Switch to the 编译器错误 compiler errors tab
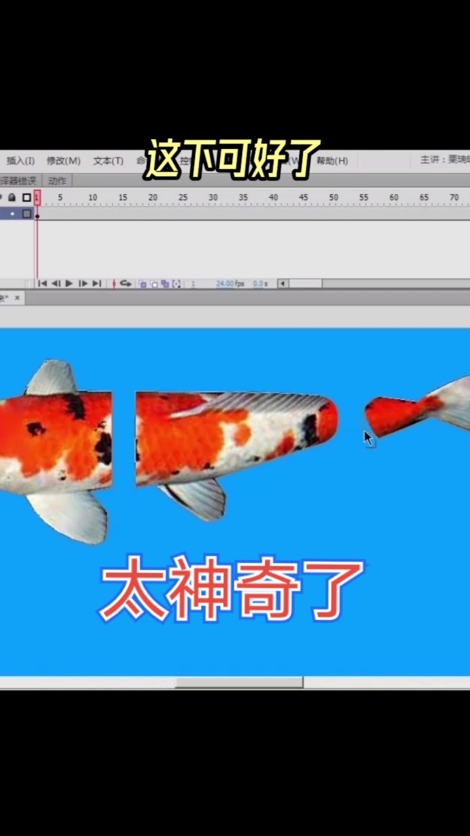This screenshot has height=836, width=470. pos(18,181)
